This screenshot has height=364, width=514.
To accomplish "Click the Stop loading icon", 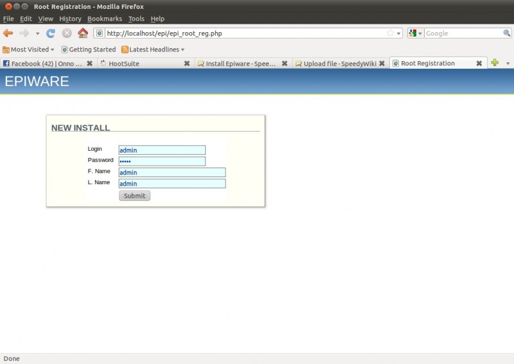I will click(x=67, y=33).
